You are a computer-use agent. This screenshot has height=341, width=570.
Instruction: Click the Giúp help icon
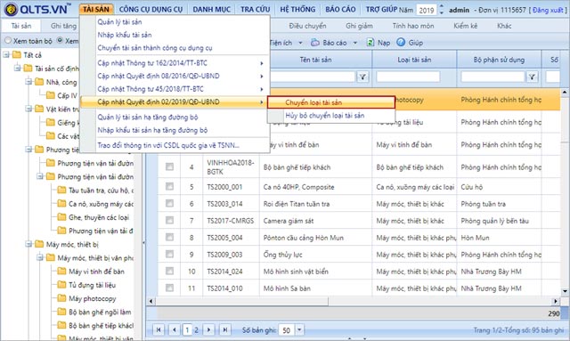point(401,43)
